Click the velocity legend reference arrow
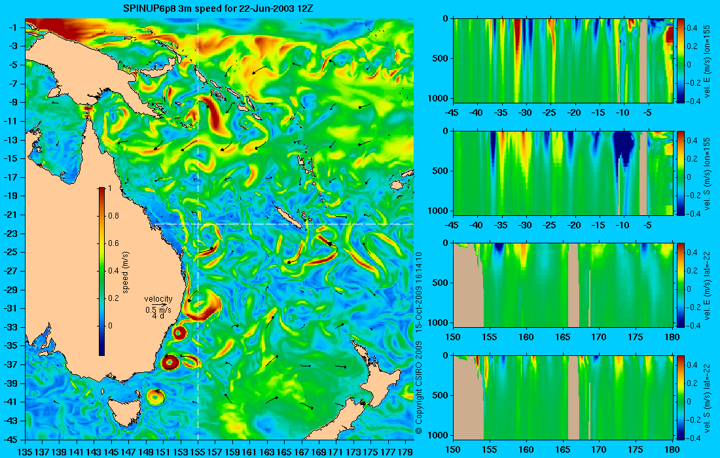Image resolution: width=720 pixels, height=458 pixels. (x=159, y=305)
